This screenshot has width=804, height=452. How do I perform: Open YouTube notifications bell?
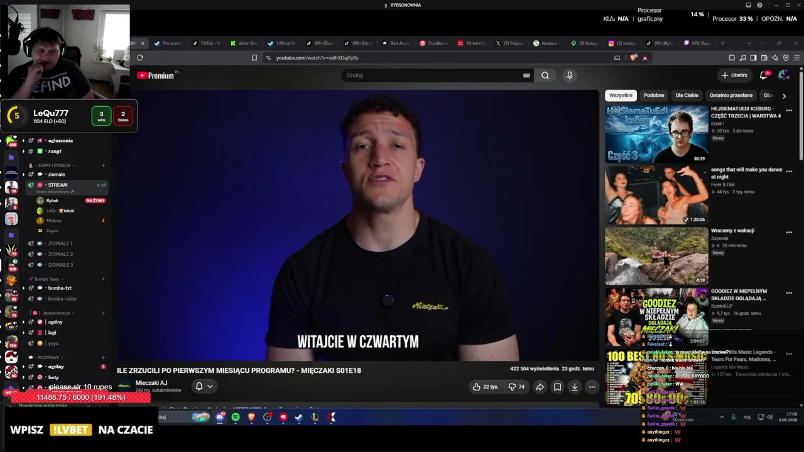tap(764, 75)
